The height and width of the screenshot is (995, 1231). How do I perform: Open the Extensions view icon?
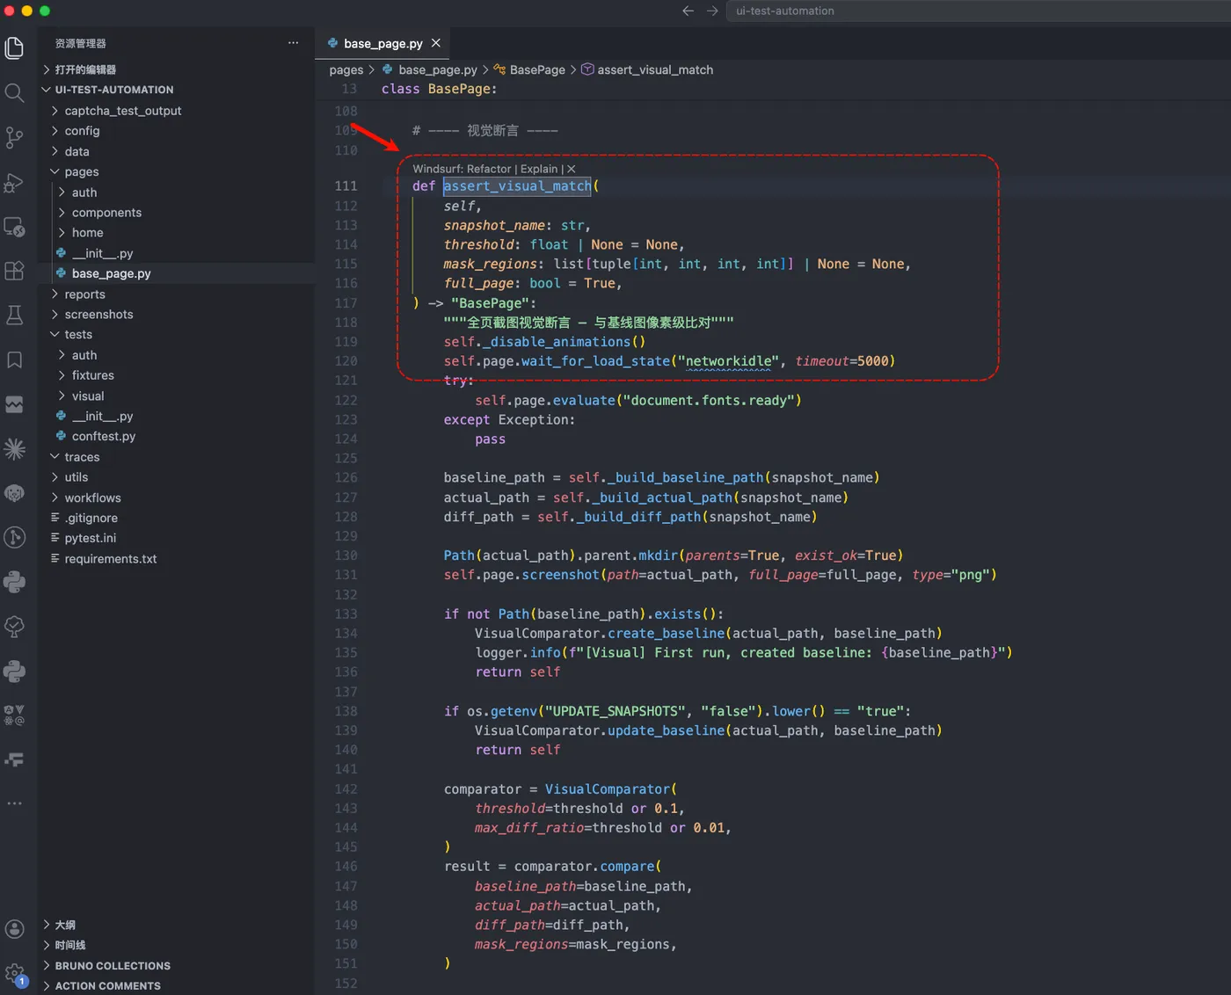(14, 271)
